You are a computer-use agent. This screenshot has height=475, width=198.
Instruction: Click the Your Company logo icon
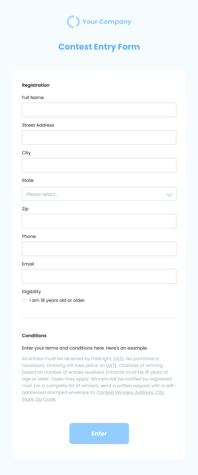pos(73,22)
